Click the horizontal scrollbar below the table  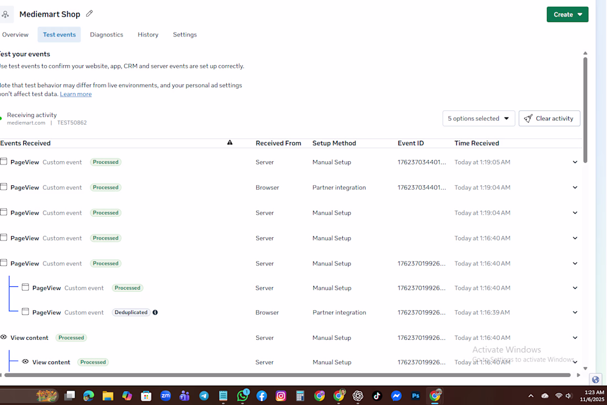287,375
